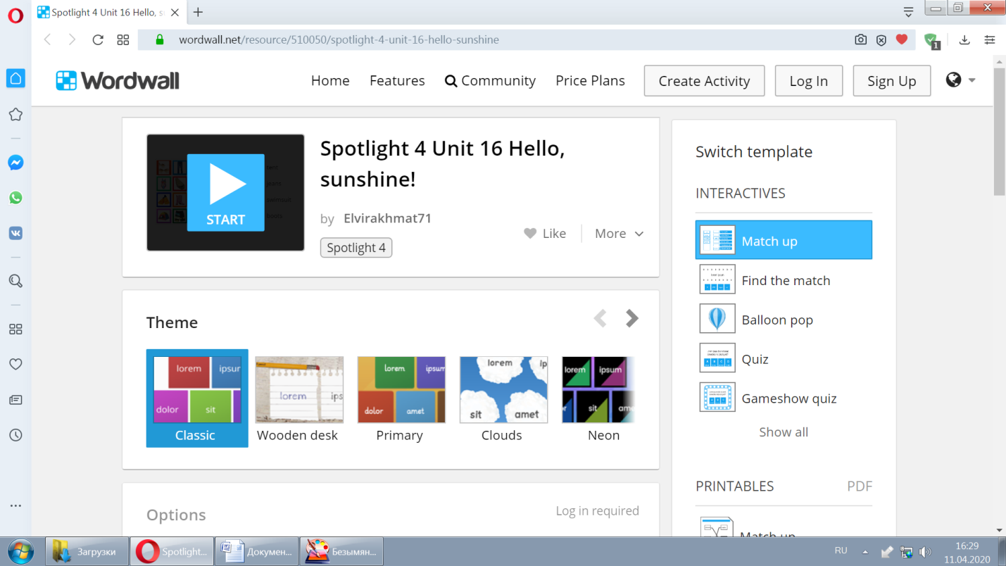The image size is (1006, 566).
Task: Switch to Quiz template
Action: (784, 358)
